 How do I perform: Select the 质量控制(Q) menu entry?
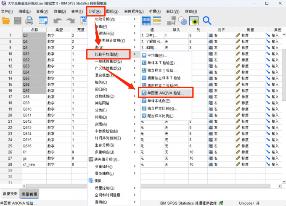point(105,188)
